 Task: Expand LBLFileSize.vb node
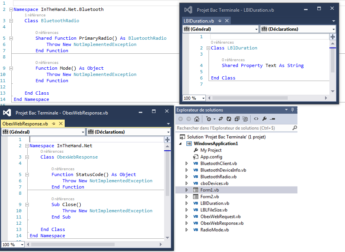point(187,210)
